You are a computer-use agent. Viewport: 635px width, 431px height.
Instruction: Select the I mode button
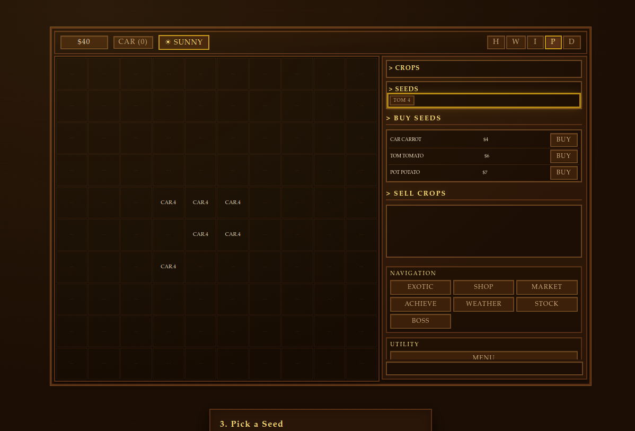pyautogui.click(x=535, y=42)
